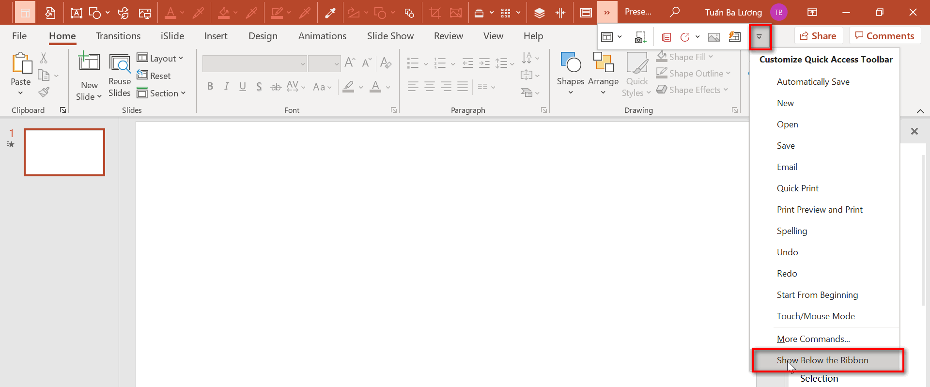Click the Text Shadow S icon
Viewport: 930px width, 387px height.
coord(259,87)
